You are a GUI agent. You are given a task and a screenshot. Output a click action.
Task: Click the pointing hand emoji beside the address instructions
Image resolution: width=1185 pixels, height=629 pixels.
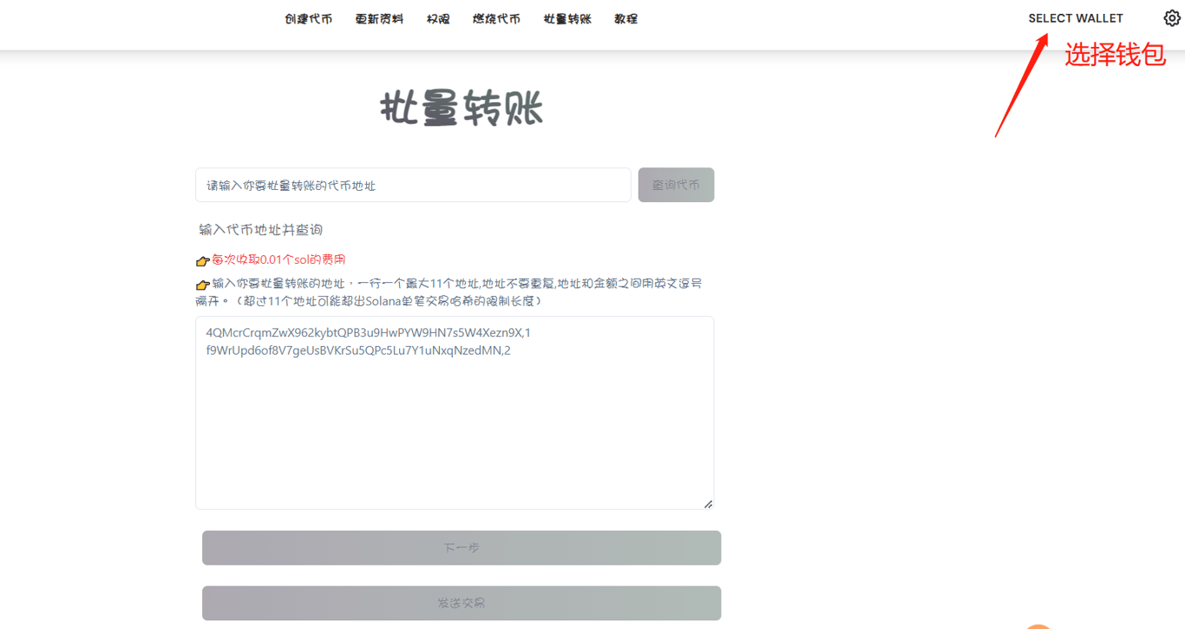(203, 285)
